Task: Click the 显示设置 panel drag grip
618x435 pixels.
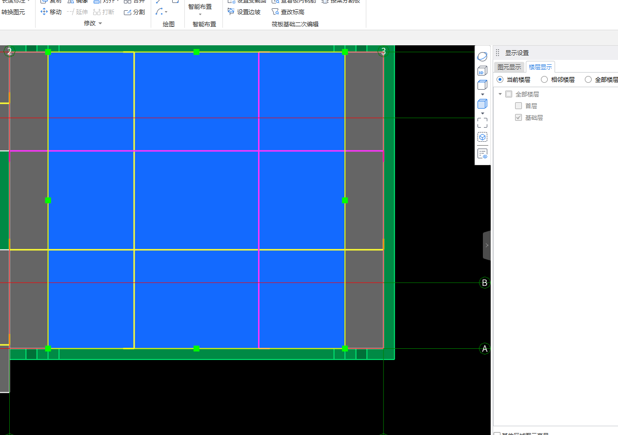Action: (x=498, y=53)
